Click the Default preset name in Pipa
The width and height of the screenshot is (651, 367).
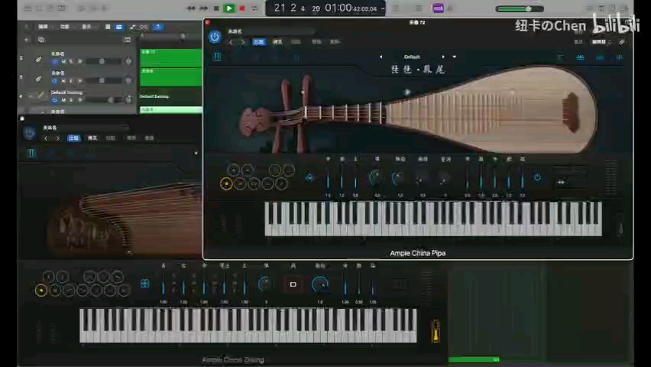click(412, 57)
